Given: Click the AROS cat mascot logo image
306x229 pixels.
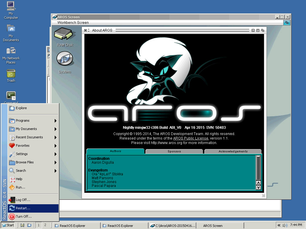Looking at the screenshot, I should [160, 71].
